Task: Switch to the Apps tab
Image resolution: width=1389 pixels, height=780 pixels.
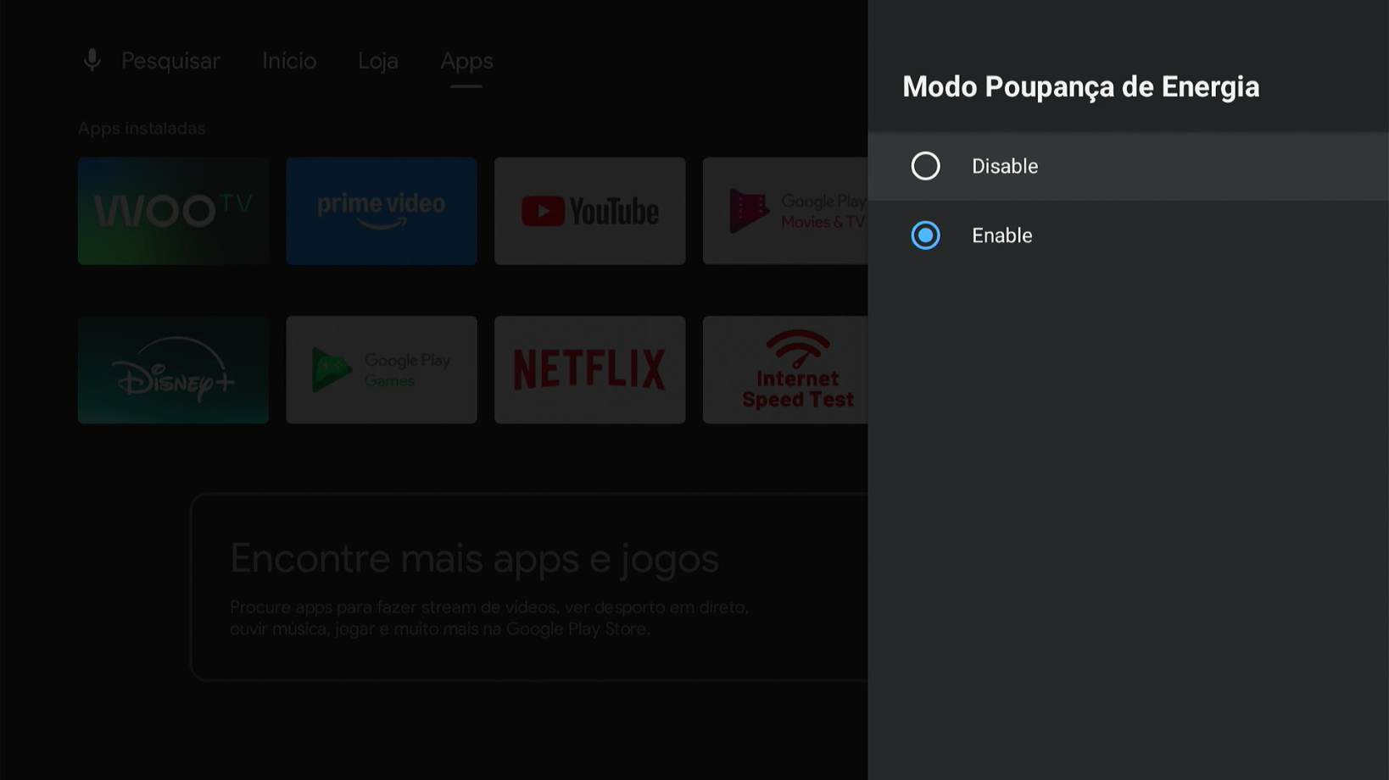Action: pos(466,61)
